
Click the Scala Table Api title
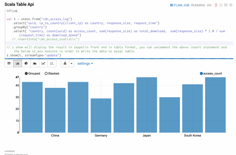pos(19,5)
